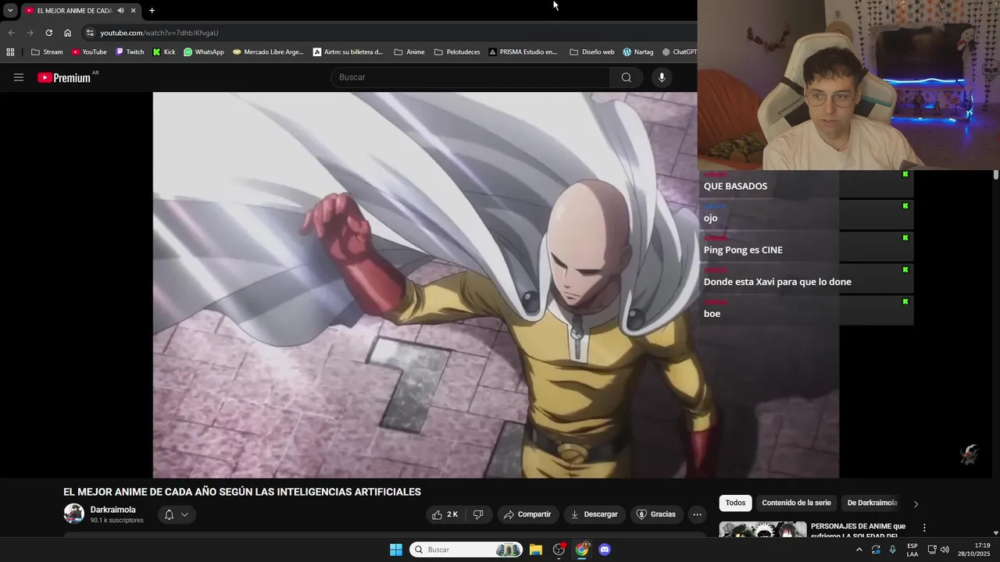This screenshot has width=1000, height=562.
Task: Select the Todos filter chip
Action: pos(735,503)
